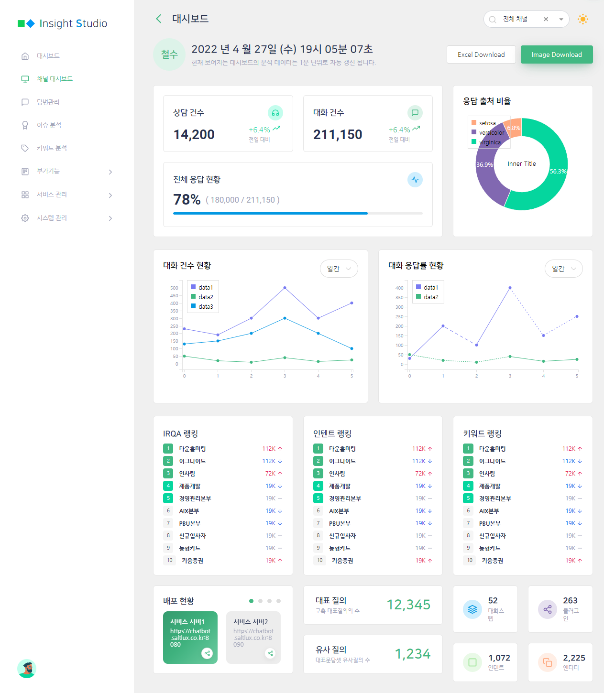604x693 pixels.
Task: Click the activity pulse icon on 전체 응답 현황
Action: (415, 180)
